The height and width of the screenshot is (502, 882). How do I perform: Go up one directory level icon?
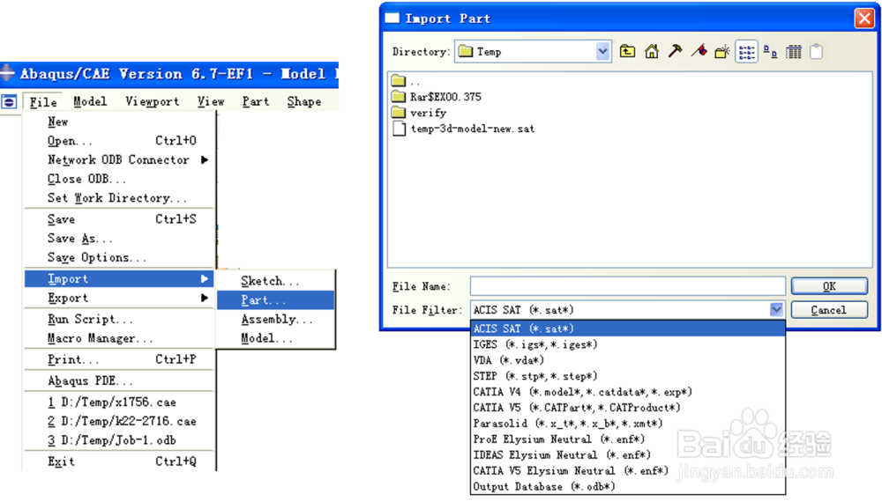point(627,52)
